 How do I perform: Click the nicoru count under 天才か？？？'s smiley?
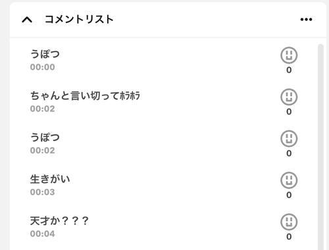[289, 236]
